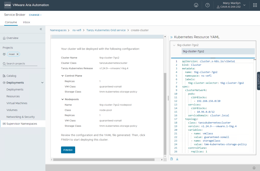Screen dimensions: 260x171
Task: Open the help question mark icon
Action: coord(207,5)
